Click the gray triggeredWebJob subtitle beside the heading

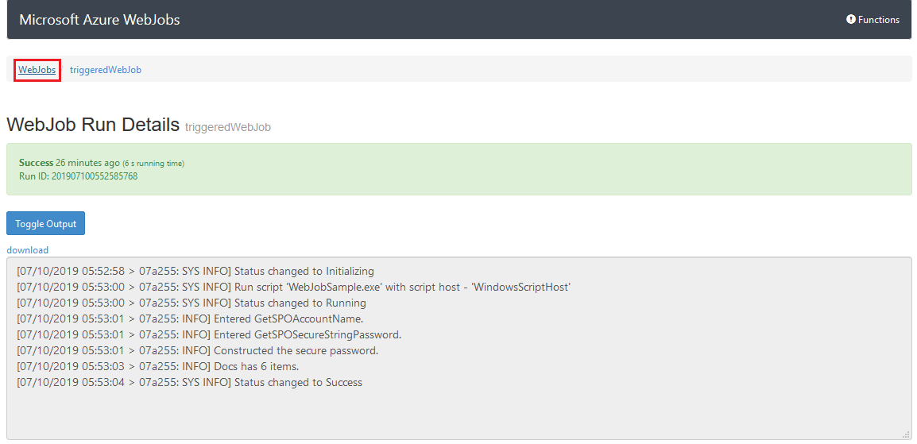(x=228, y=127)
